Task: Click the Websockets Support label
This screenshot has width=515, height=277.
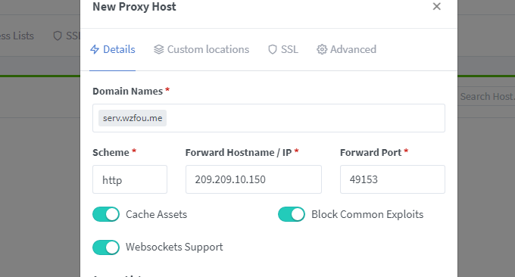Action: tap(174, 247)
